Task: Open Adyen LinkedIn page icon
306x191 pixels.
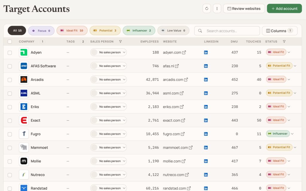Action: pos(206,53)
